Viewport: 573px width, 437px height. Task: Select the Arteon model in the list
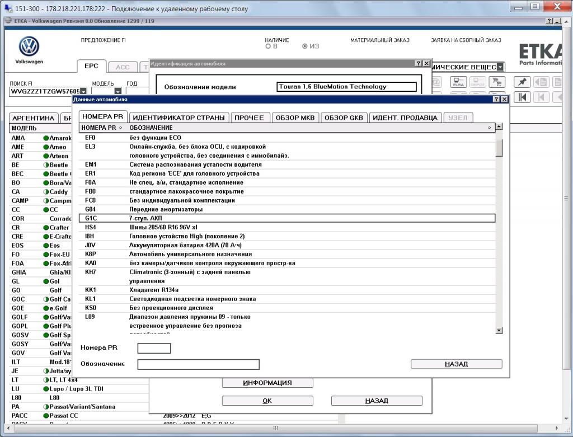pos(40,156)
